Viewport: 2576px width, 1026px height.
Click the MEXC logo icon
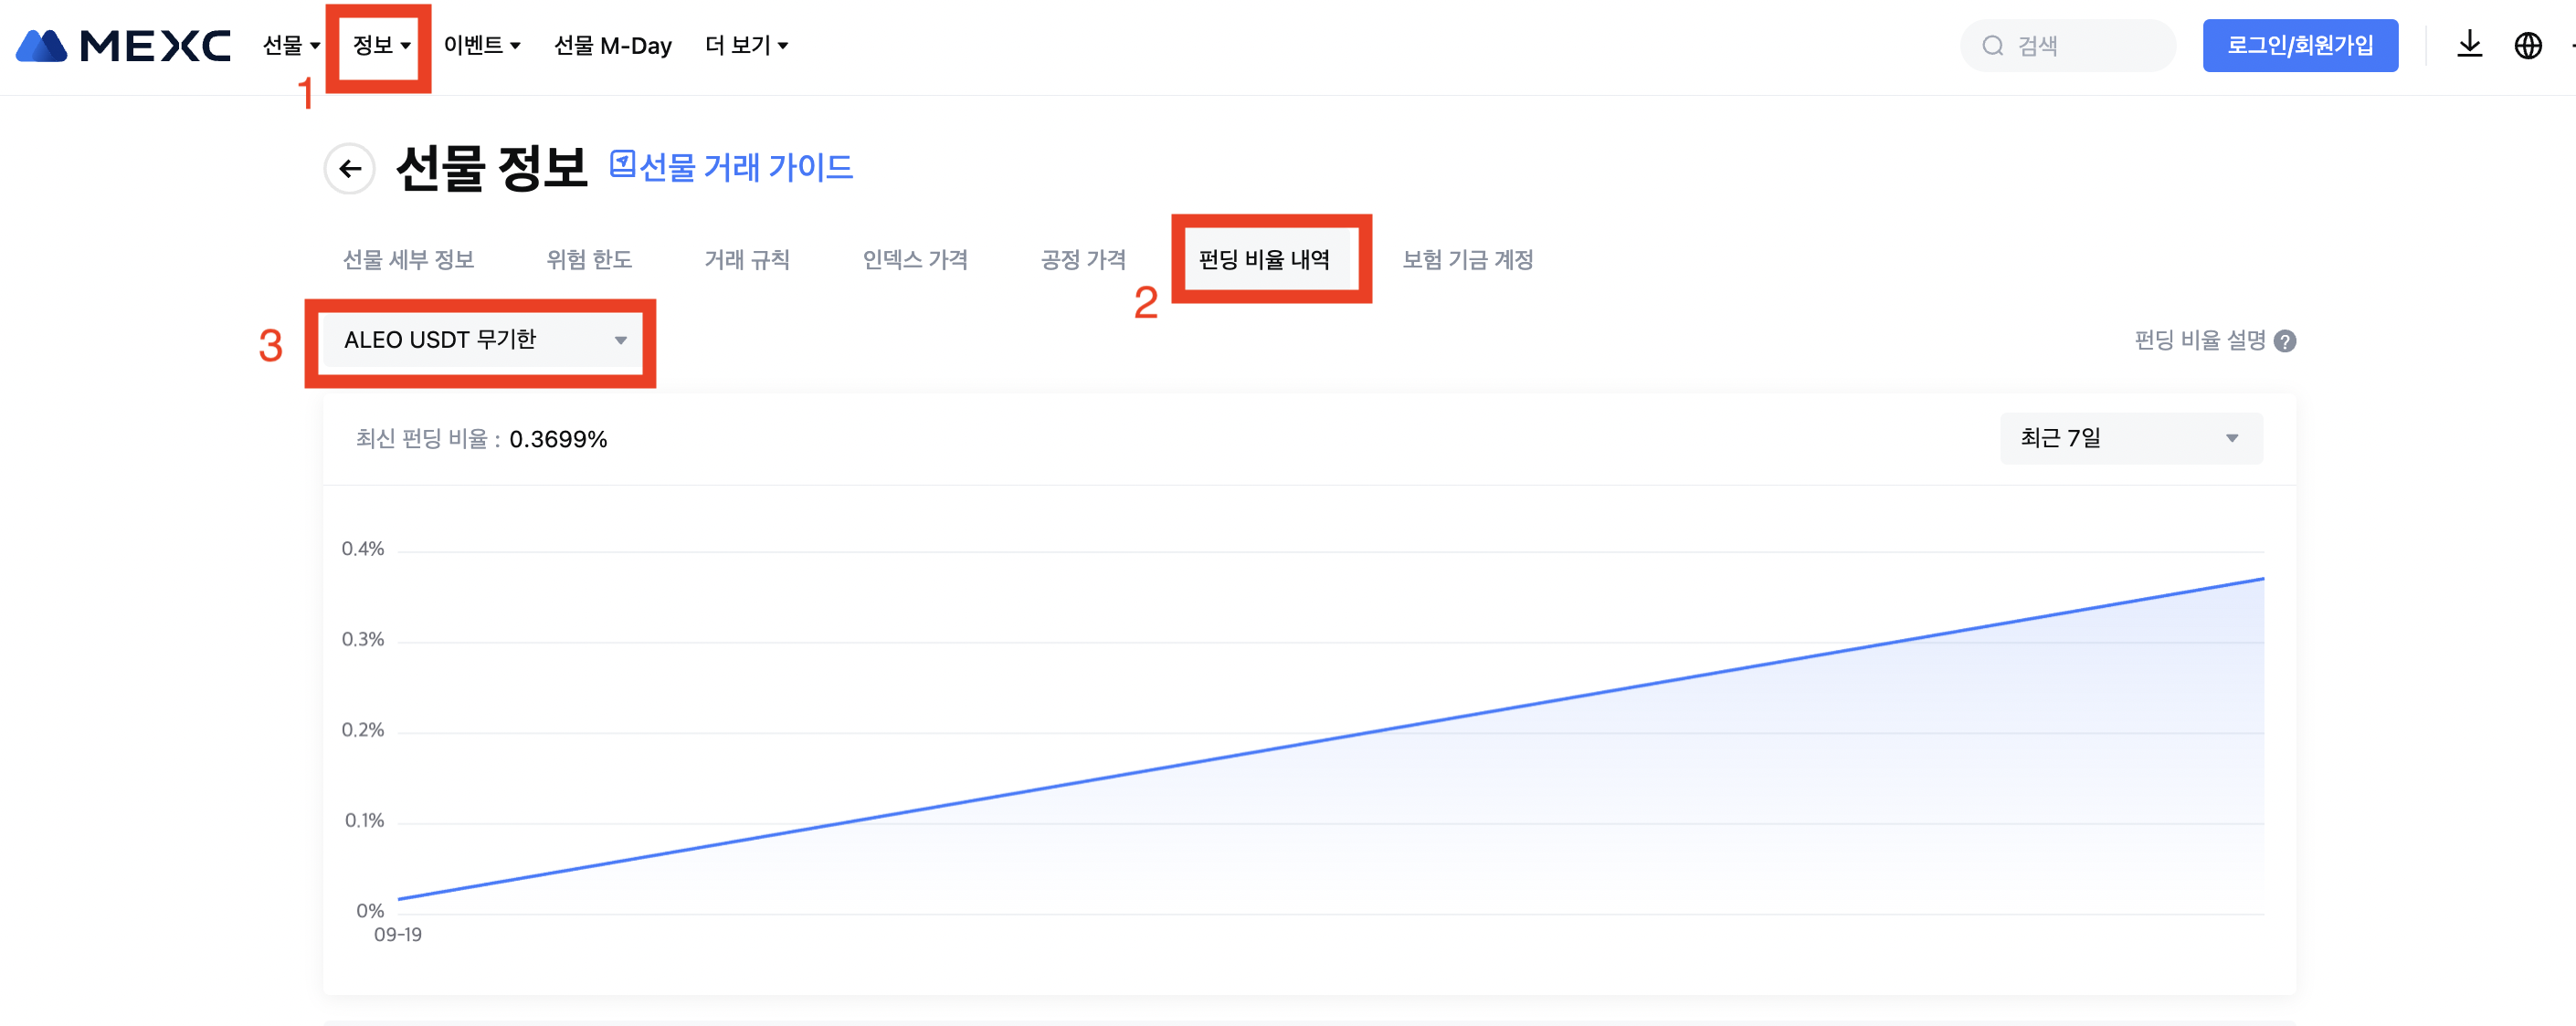click(42, 46)
